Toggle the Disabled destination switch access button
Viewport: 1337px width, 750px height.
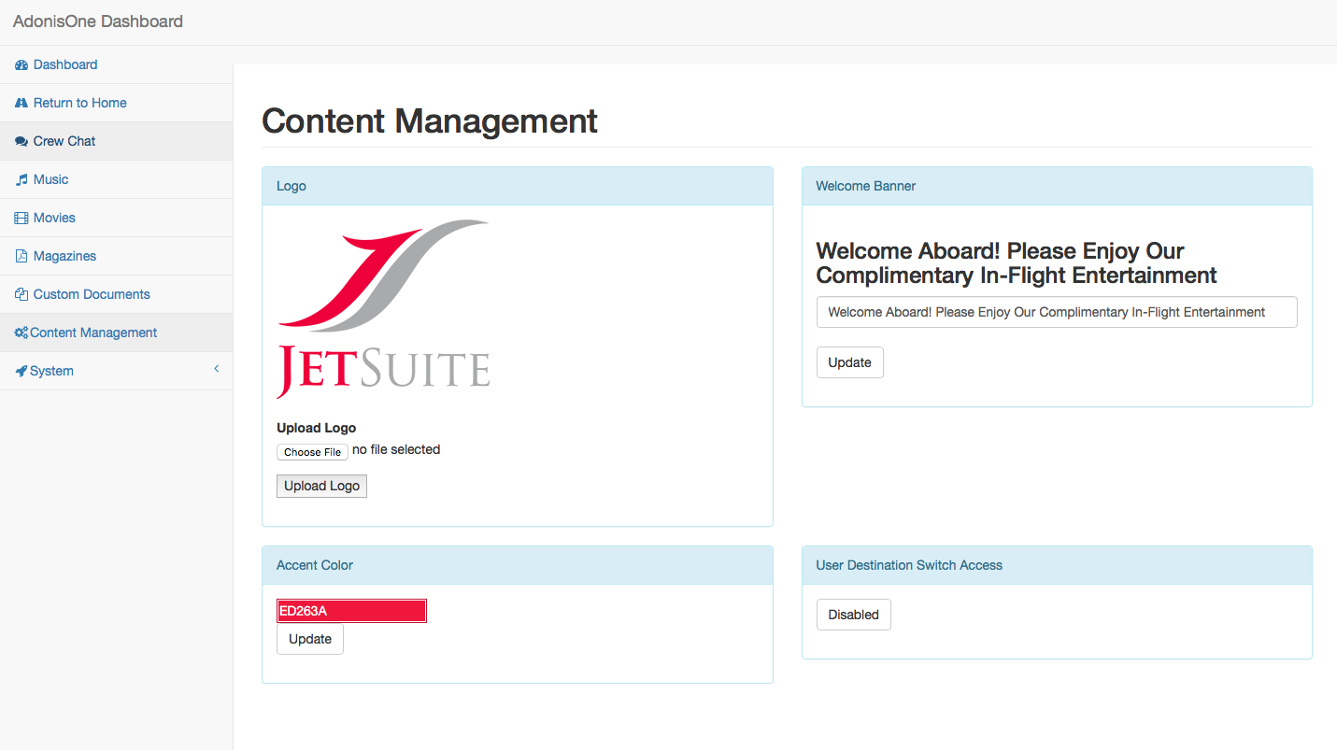click(x=853, y=615)
